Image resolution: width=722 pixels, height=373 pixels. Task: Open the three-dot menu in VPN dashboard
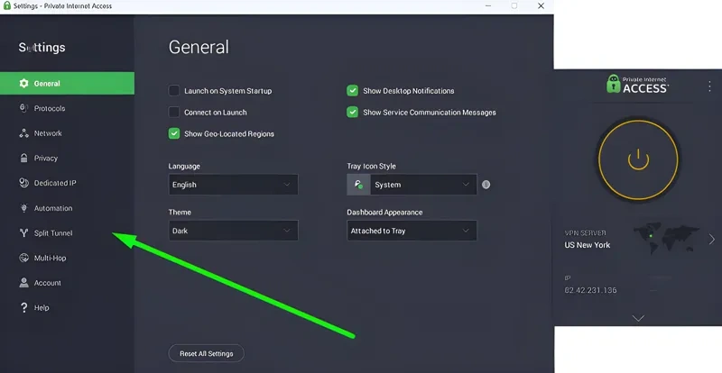(x=709, y=86)
